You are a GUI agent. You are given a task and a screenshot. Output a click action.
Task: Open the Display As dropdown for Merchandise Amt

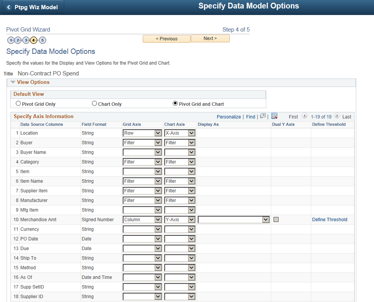point(234,219)
